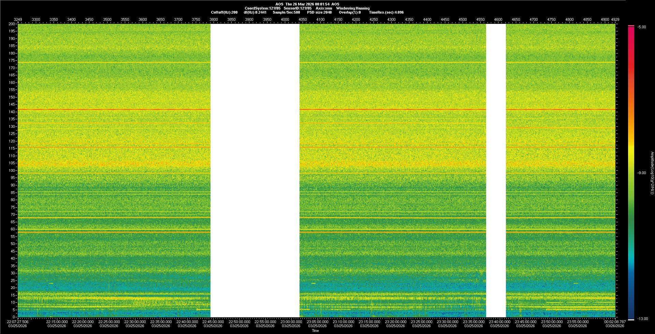Screen dimensions: 655x334
Task: Click the -5.00 amplitude scale maximum label
Action: 641,27
